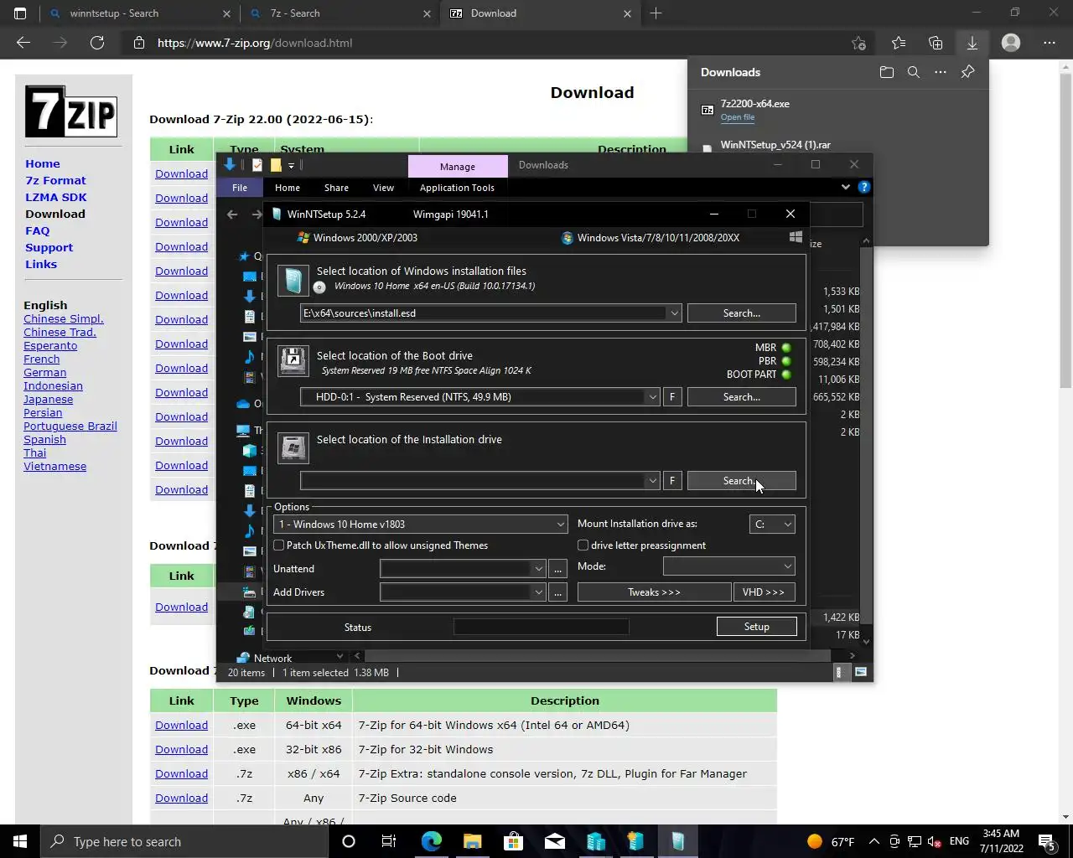Open File Explorer help icon
This screenshot has height=858, width=1073.
coord(864,187)
